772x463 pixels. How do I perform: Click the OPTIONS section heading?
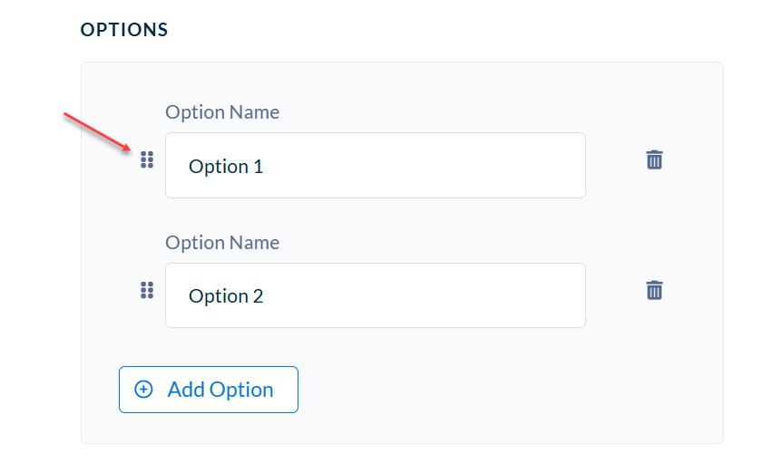(x=124, y=30)
